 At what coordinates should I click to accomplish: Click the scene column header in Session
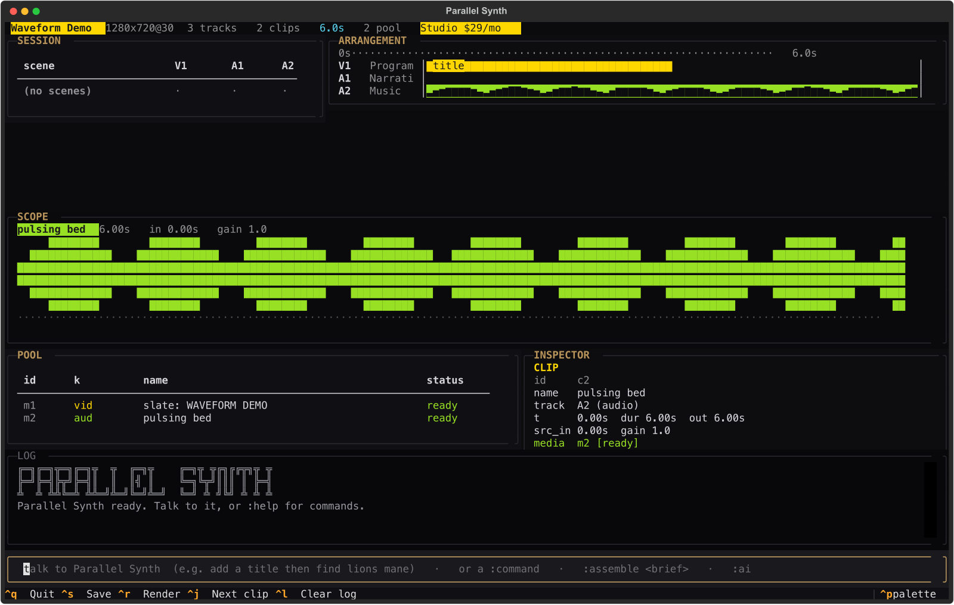coord(39,66)
